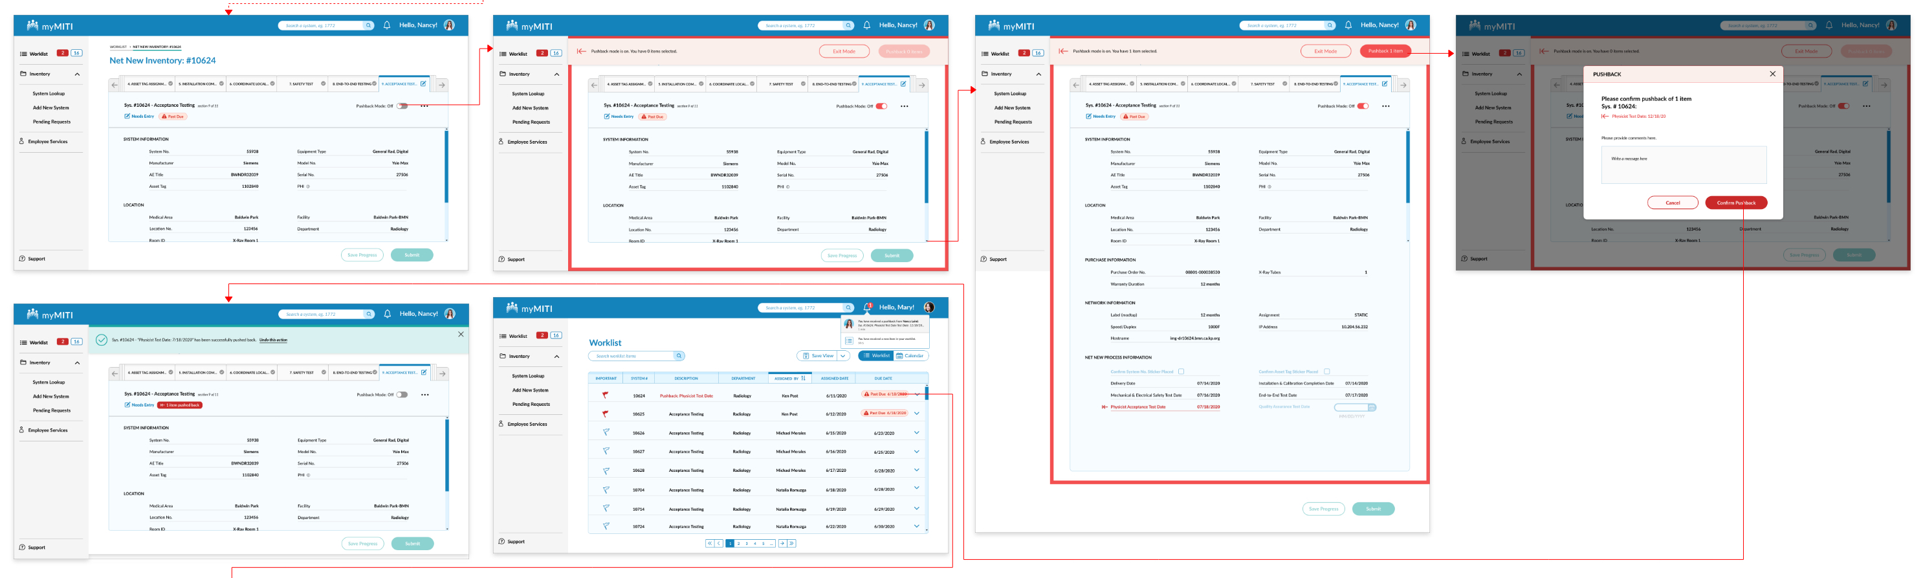1923x578 pixels.
Task: Expand the system 10628 worklist row
Action: 916,470
